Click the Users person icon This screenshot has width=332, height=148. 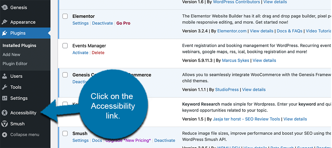(5, 76)
